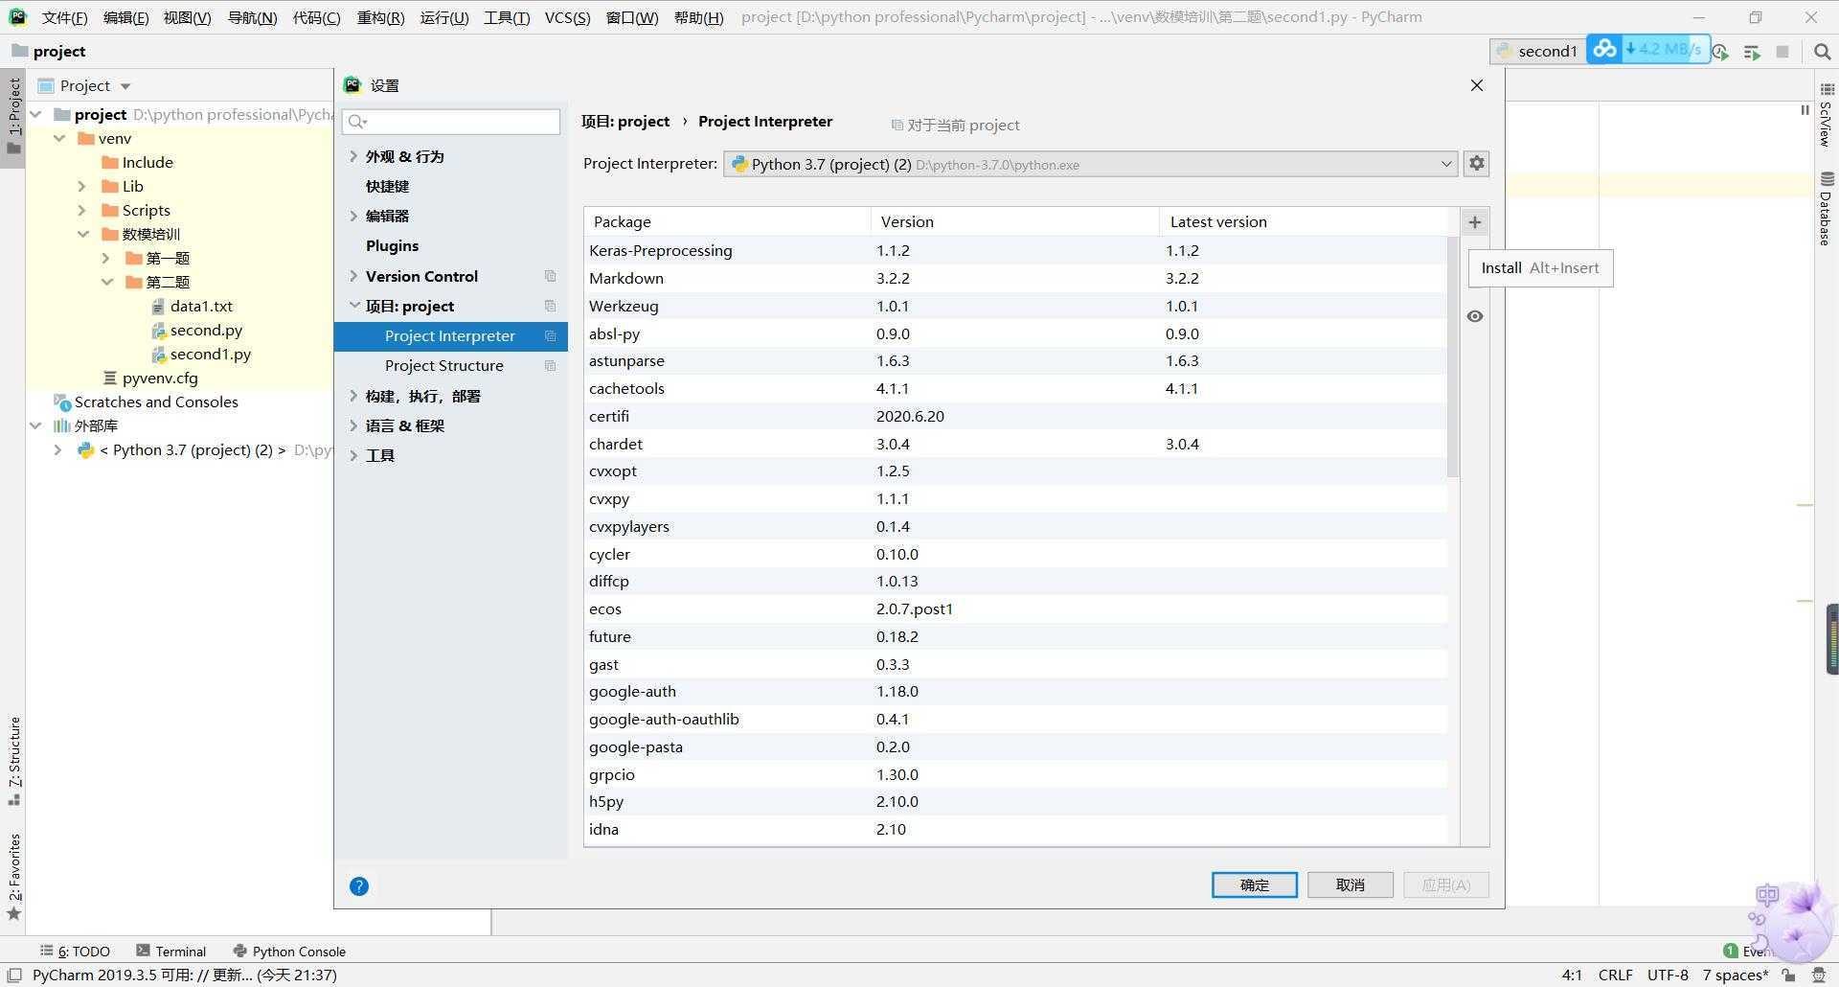Open the TODO tool window tab
This screenshot has height=987, width=1839.
tap(75, 951)
